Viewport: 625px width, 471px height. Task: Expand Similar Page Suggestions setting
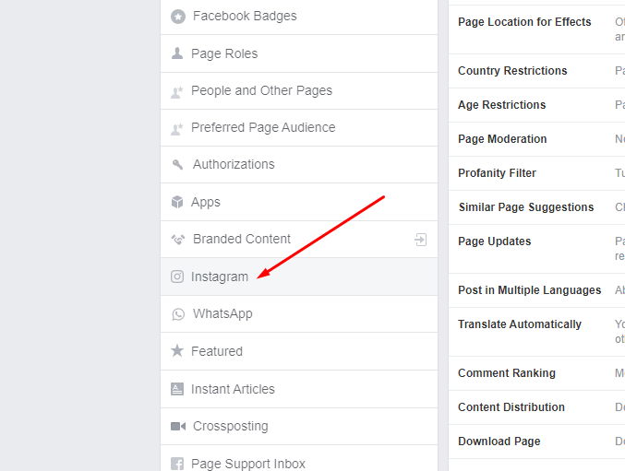(537, 207)
